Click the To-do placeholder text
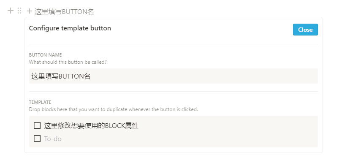The width and height of the screenshot is (350, 163). point(53,139)
